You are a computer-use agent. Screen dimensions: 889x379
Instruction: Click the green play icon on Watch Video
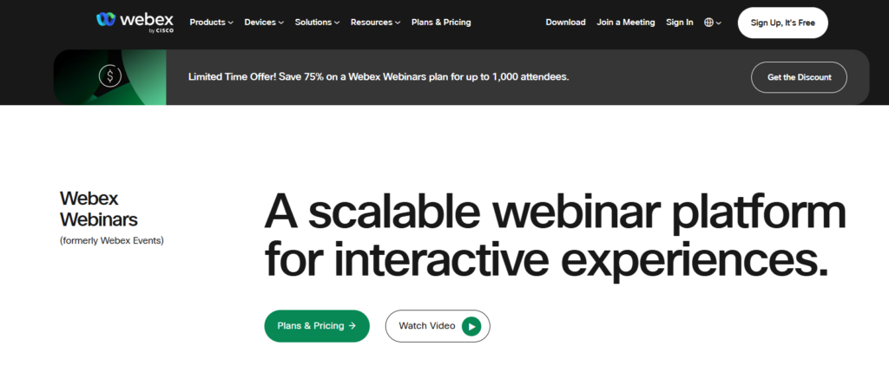[x=471, y=326]
